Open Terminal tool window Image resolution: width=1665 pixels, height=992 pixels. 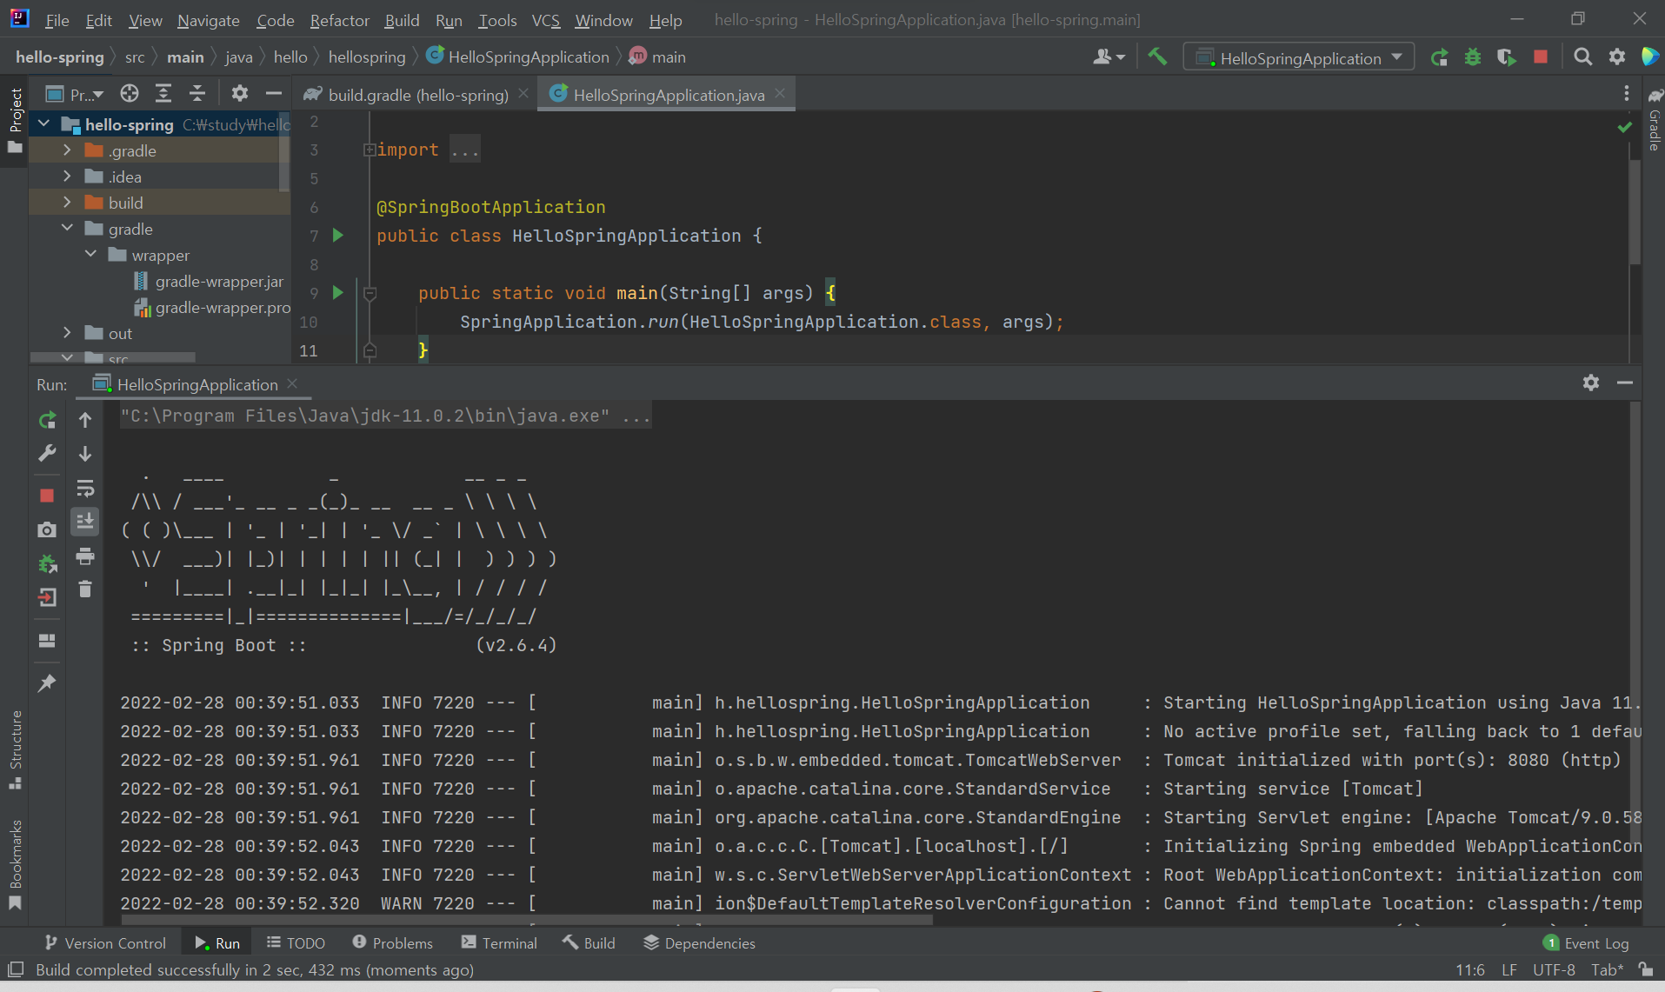tap(499, 943)
